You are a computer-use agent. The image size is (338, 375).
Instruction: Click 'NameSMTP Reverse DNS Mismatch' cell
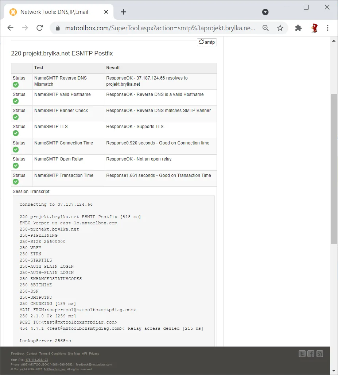click(x=68, y=81)
